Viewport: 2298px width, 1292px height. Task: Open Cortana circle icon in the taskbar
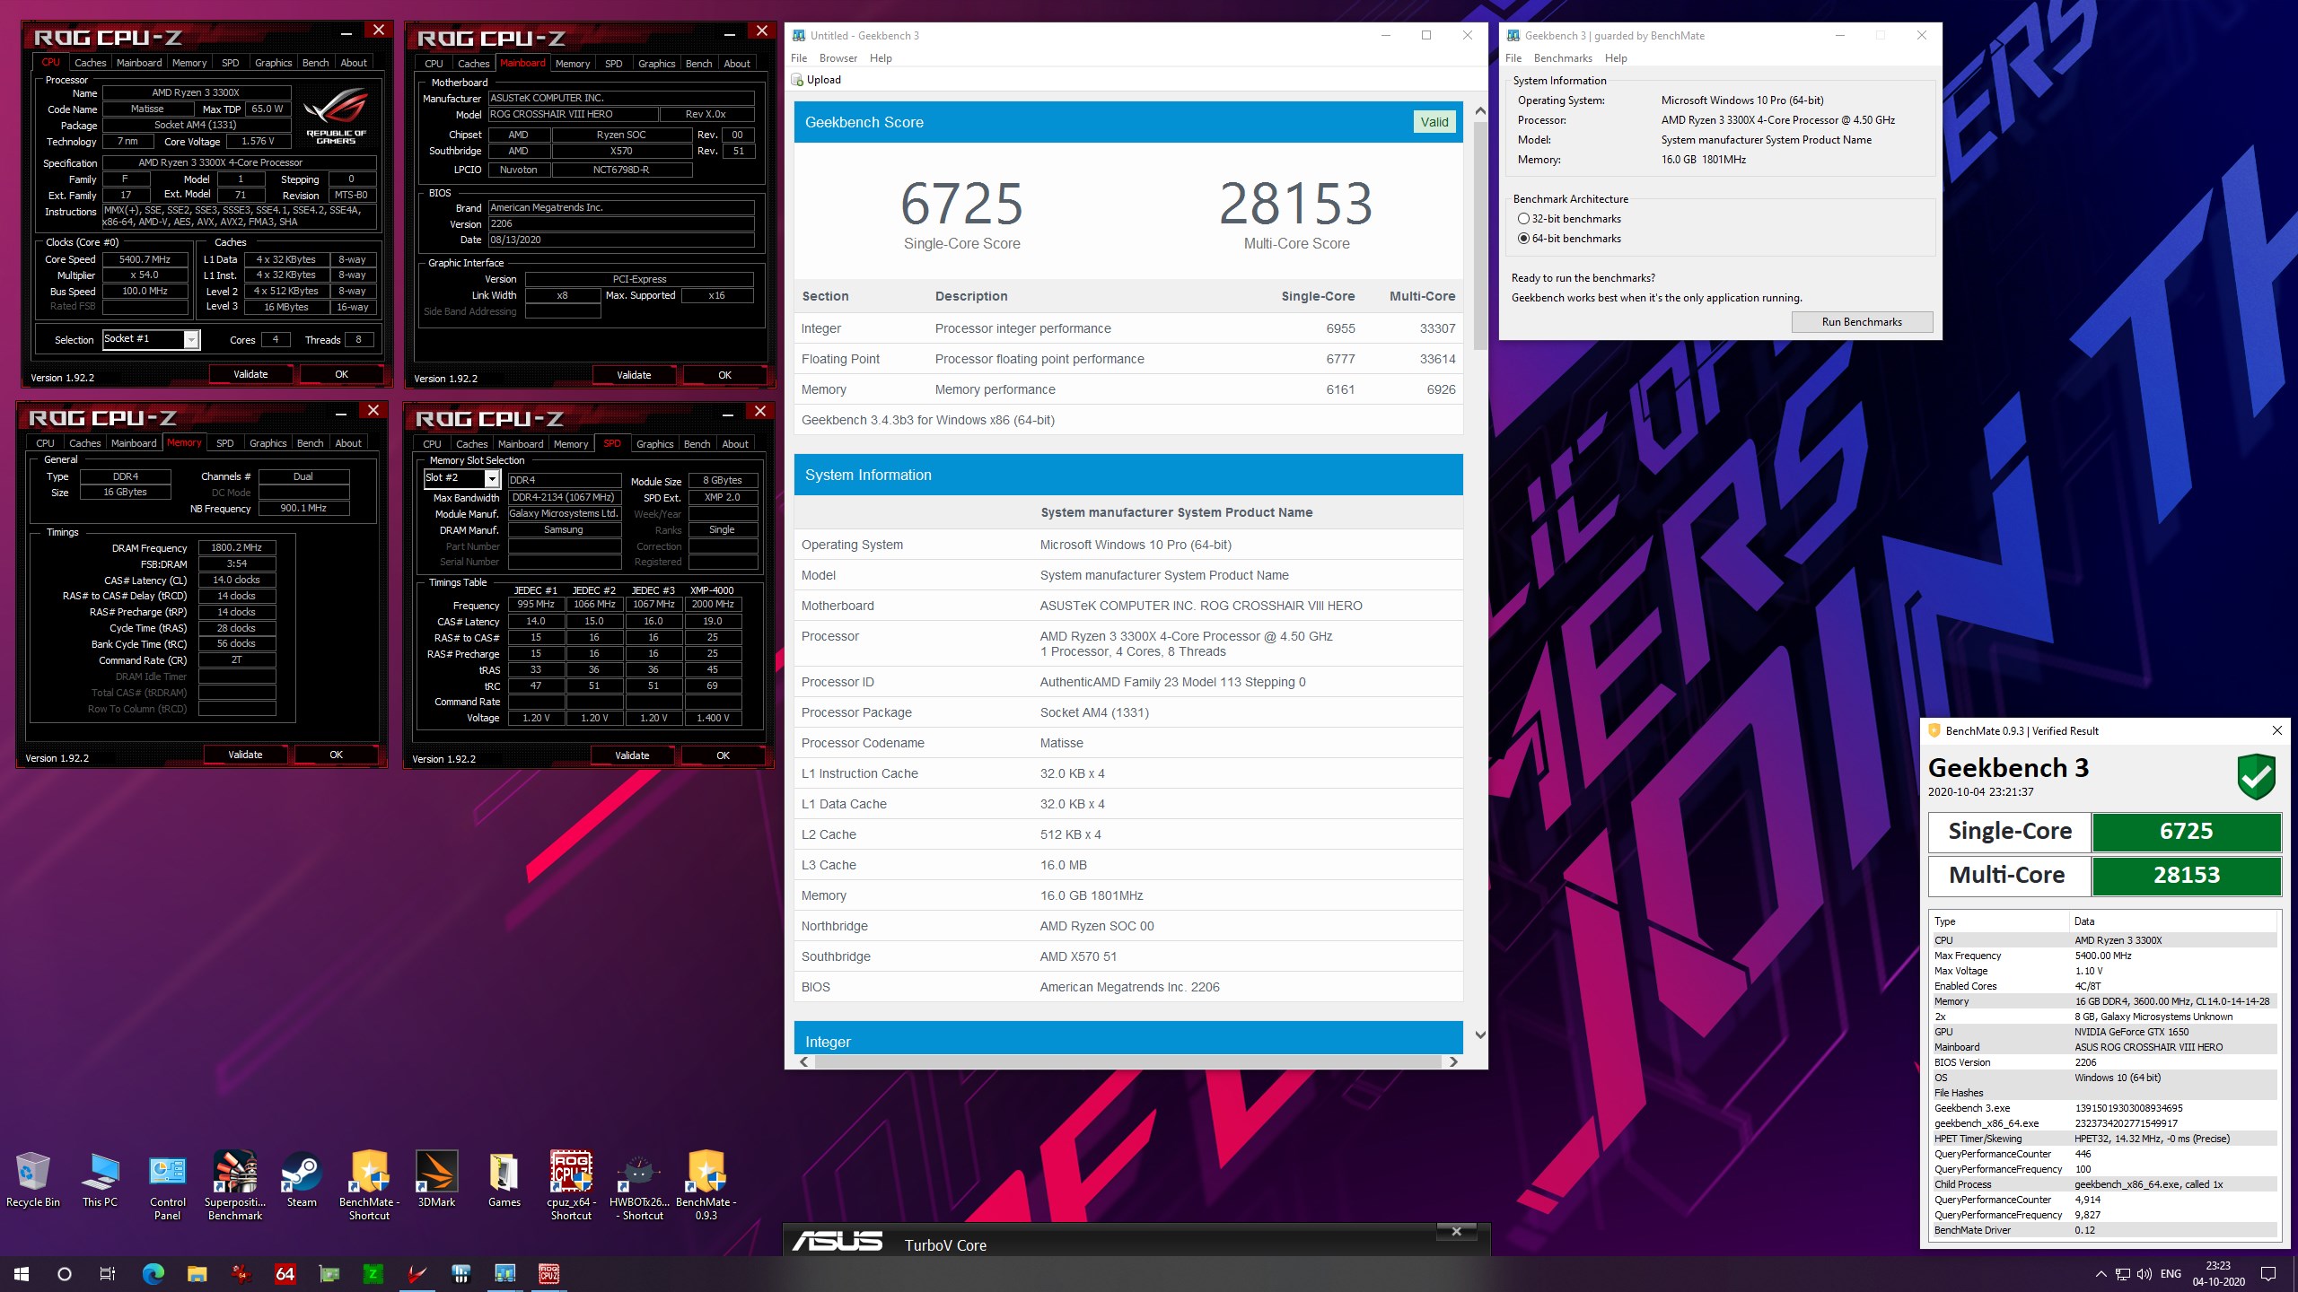coord(64,1274)
